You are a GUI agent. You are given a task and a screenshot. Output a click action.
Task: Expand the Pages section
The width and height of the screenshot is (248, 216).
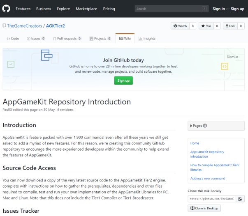[x=216, y=126]
